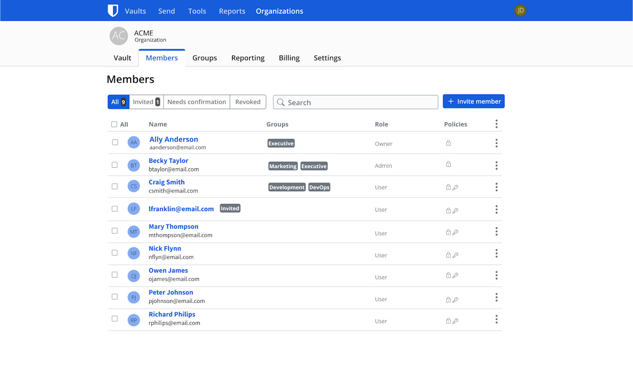Click the key icon for Craig Smith

point(456,187)
